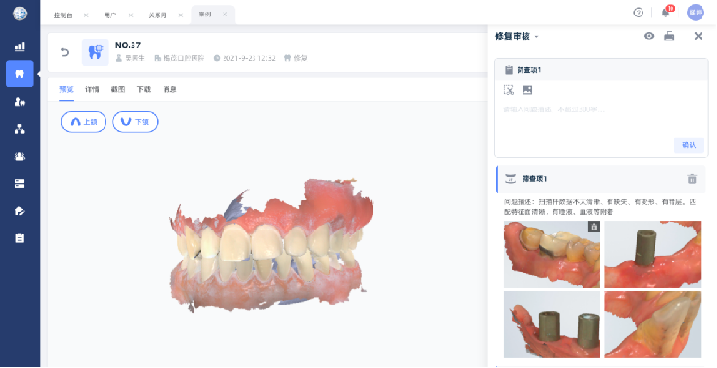This screenshot has width=717, height=368.
Task: Click the 确认 confirm button
Action: (689, 145)
